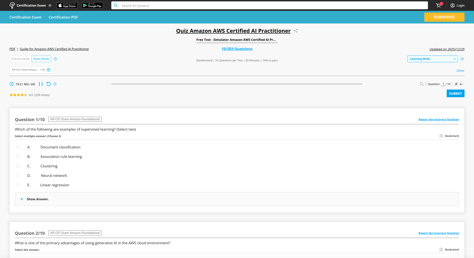Increase font size with A+ icon
The height and width of the screenshot is (258, 474).
456,84
